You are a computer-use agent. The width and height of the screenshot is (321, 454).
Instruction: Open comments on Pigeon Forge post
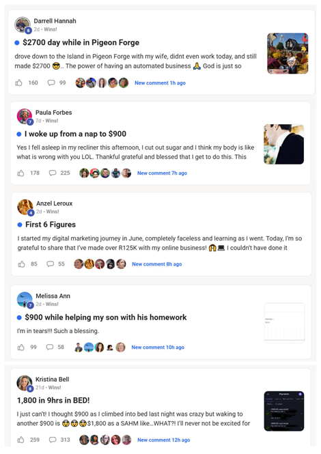[51, 83]
